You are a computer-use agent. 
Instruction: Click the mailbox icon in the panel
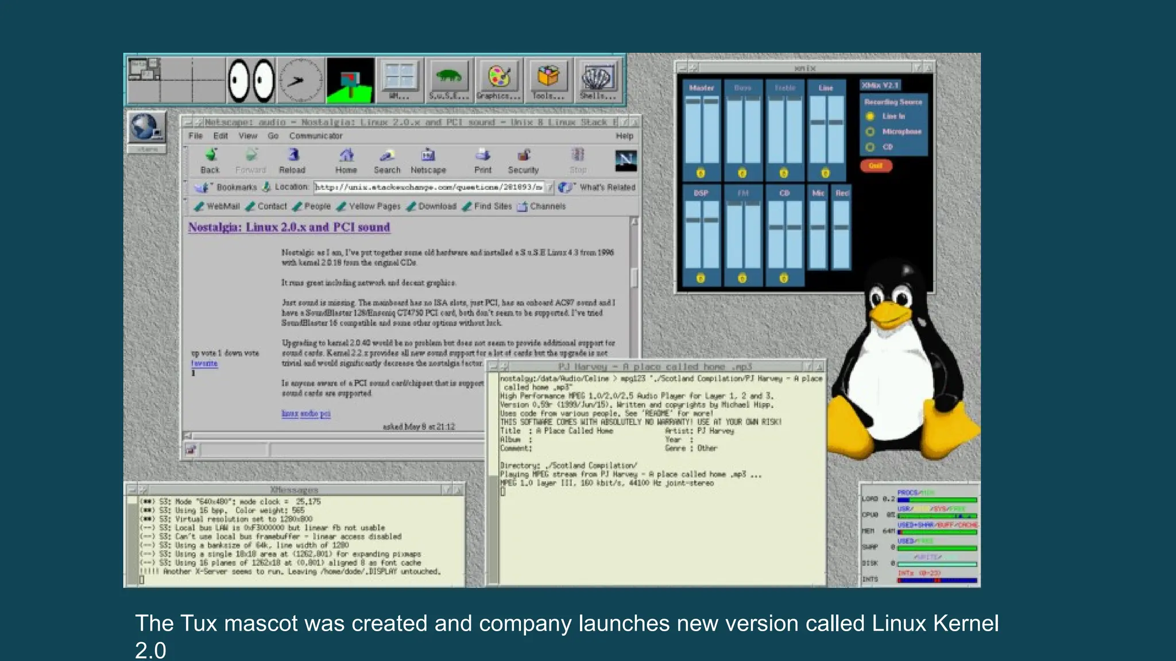click(x=350, y=80)
